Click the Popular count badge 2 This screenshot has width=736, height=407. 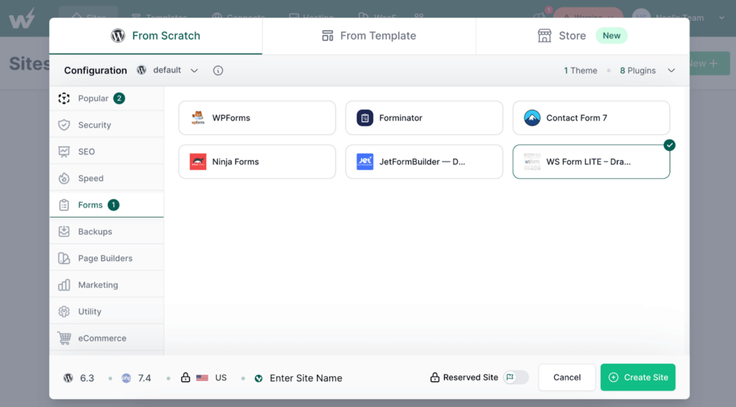(119, 98)
